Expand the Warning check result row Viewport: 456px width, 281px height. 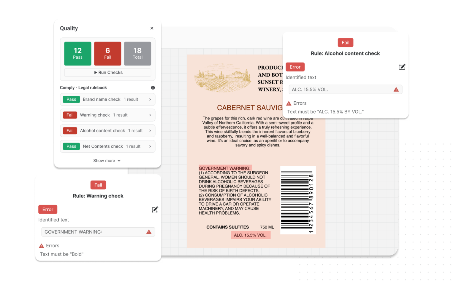(x=150, y=115)
